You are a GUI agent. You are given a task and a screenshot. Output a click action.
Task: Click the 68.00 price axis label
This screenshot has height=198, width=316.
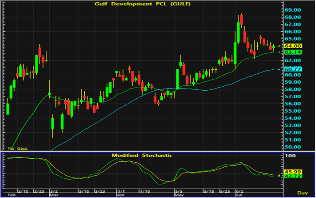pos(293,17)
